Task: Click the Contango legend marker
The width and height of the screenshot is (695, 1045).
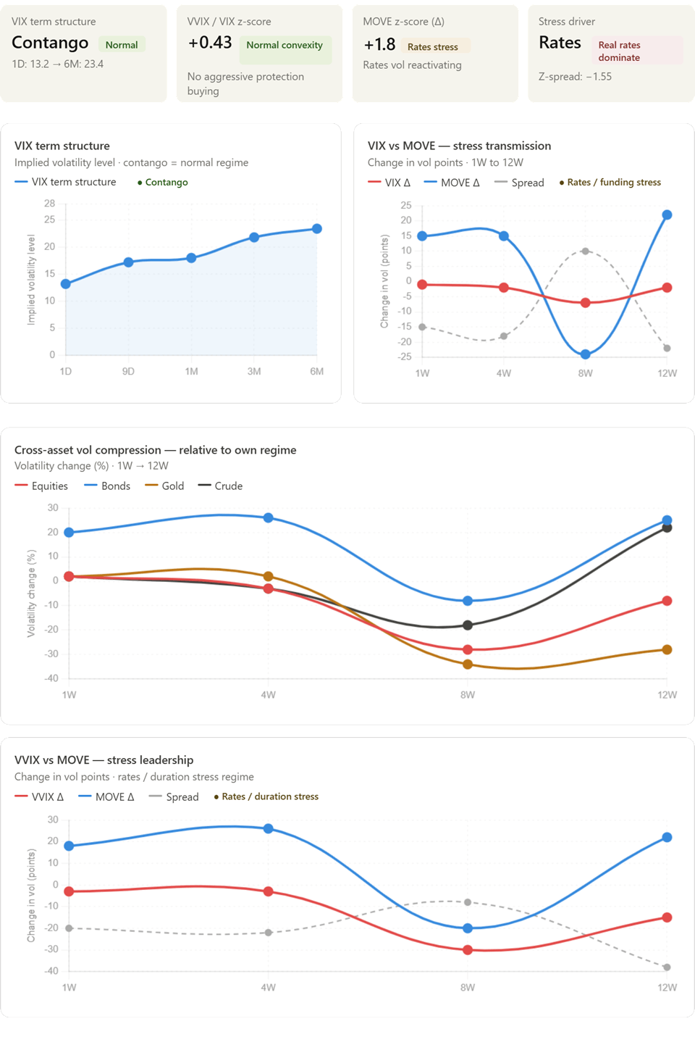Action: coord(140,183)
